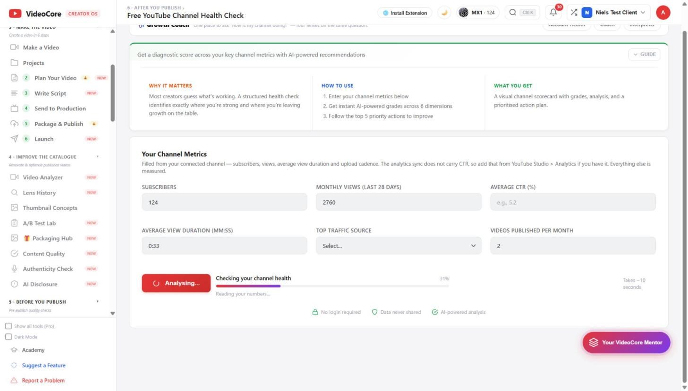This screenshot has height=391, width=688.
Task: Click the shuffle switch-client icon
Action: [x=574, y=13]
